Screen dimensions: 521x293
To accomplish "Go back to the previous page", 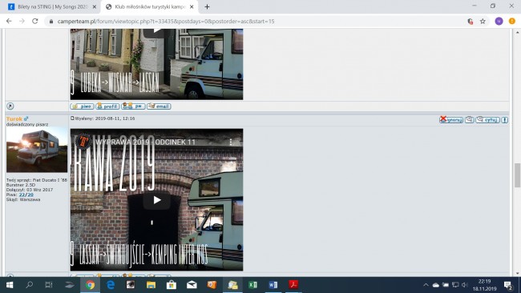I will [9, 22].
